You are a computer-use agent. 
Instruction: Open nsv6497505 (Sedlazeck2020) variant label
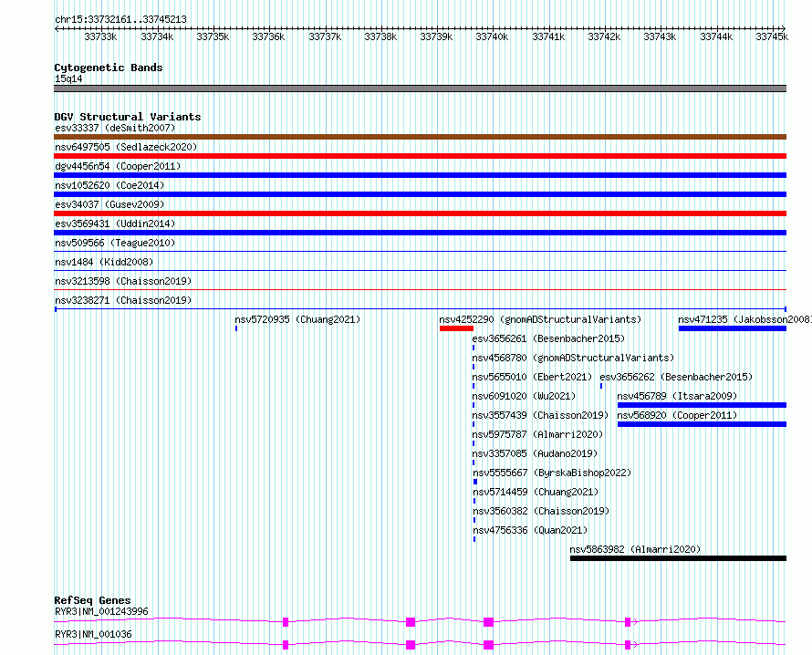pos(126,147)
